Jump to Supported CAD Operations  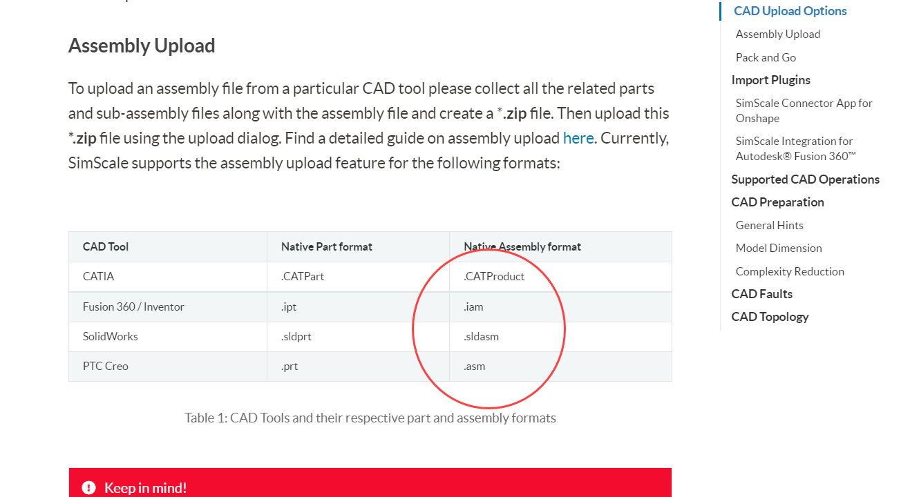click(x=805, y=179)
